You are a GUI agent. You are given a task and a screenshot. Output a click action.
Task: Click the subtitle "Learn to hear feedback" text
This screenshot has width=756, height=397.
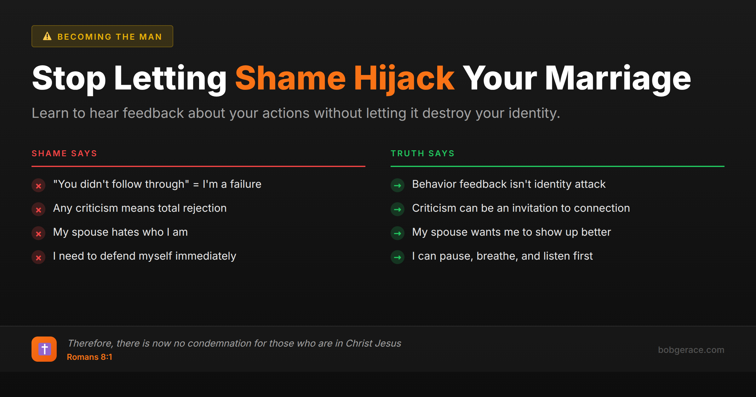tap(296, 113)
